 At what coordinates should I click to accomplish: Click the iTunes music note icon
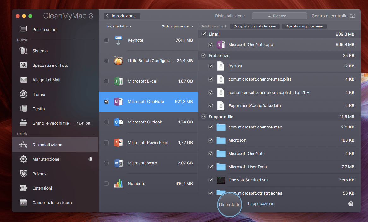(23, 94)
